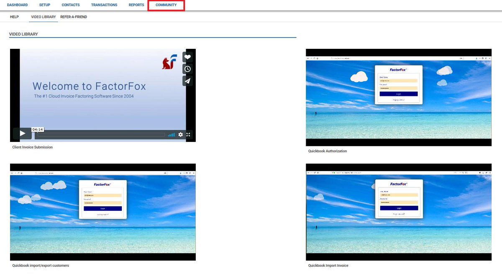The image size is (502, 280).
Task: Switch to the Help tab
Action: tap(14, 17)
